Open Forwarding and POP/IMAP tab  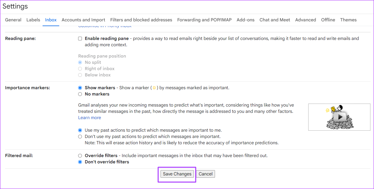coord(204,20)
